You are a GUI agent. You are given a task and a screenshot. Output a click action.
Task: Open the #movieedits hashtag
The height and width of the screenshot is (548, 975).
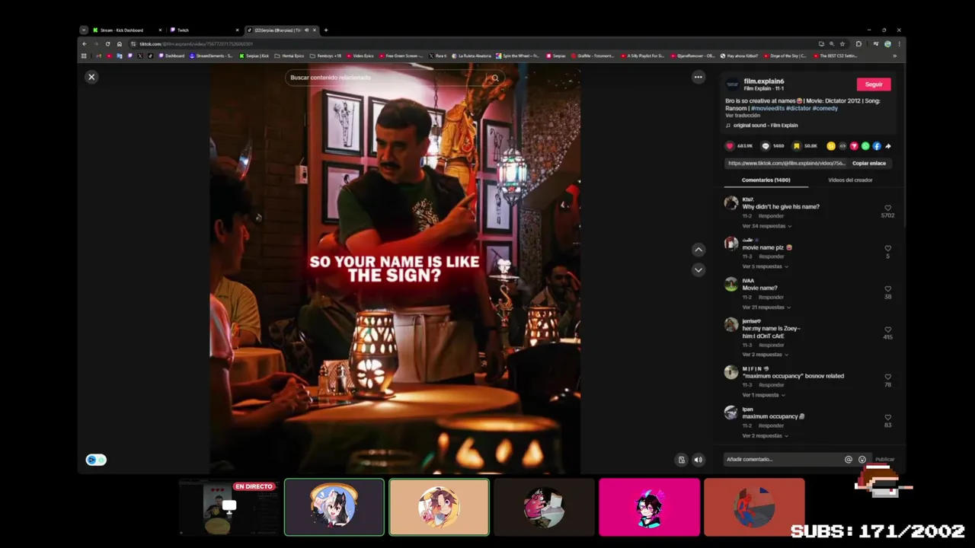pyautogui.click(x=768, y=108)
